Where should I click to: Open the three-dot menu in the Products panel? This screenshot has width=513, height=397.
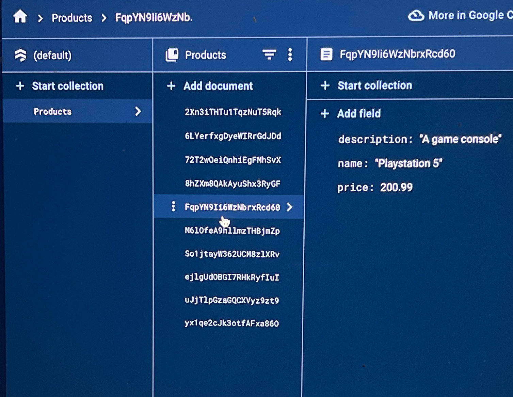click(x=290, y=54)
